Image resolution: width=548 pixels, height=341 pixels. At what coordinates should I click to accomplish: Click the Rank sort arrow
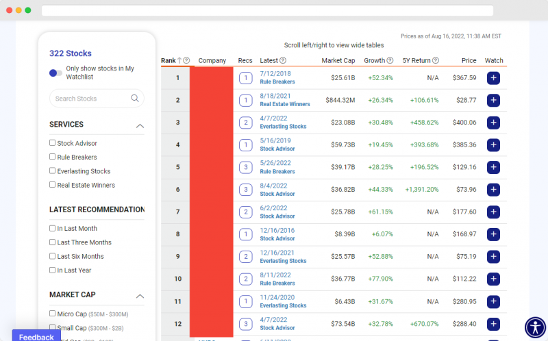179,60
